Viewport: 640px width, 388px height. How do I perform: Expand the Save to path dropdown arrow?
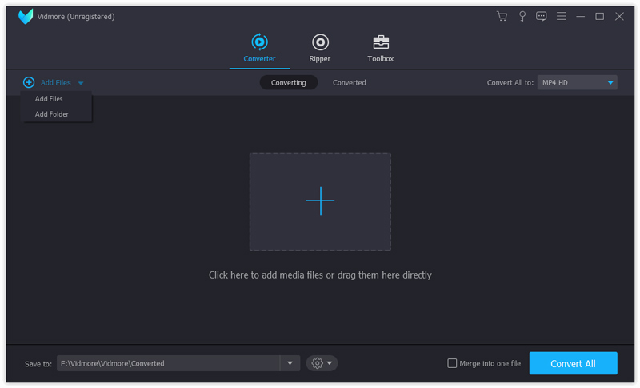tap(290, 363)
